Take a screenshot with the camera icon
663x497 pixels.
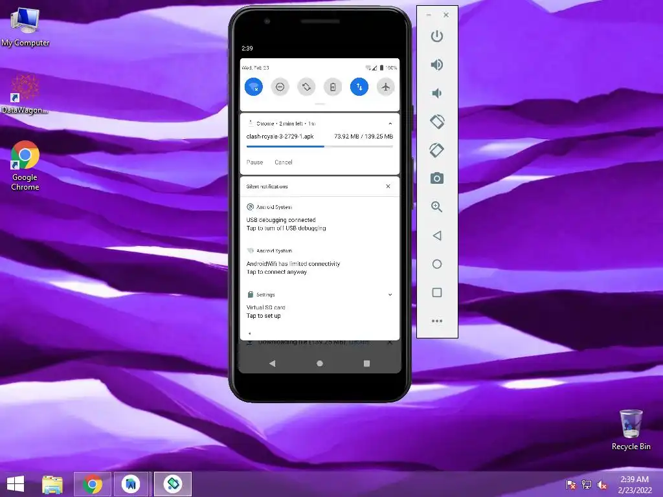pyautogui.click(x=437, y=179)
